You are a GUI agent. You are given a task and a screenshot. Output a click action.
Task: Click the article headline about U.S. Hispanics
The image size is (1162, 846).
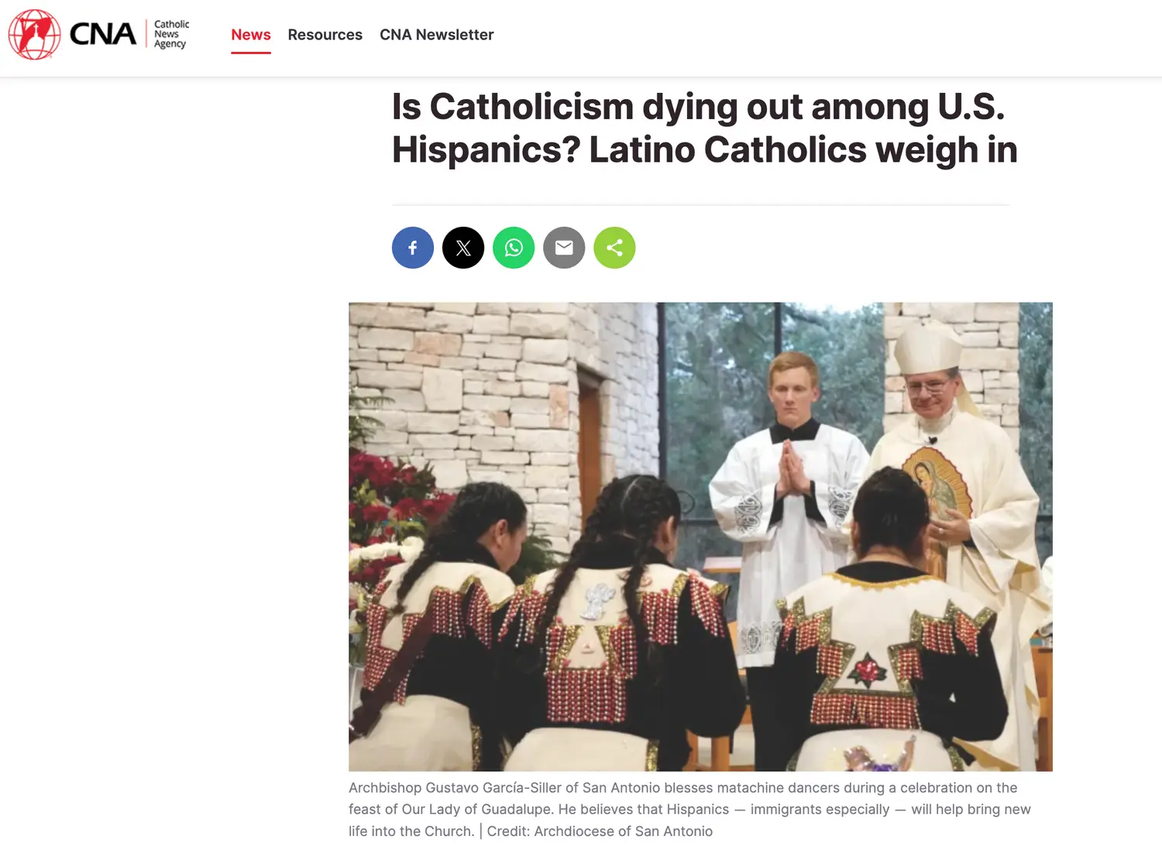(704, 128)
